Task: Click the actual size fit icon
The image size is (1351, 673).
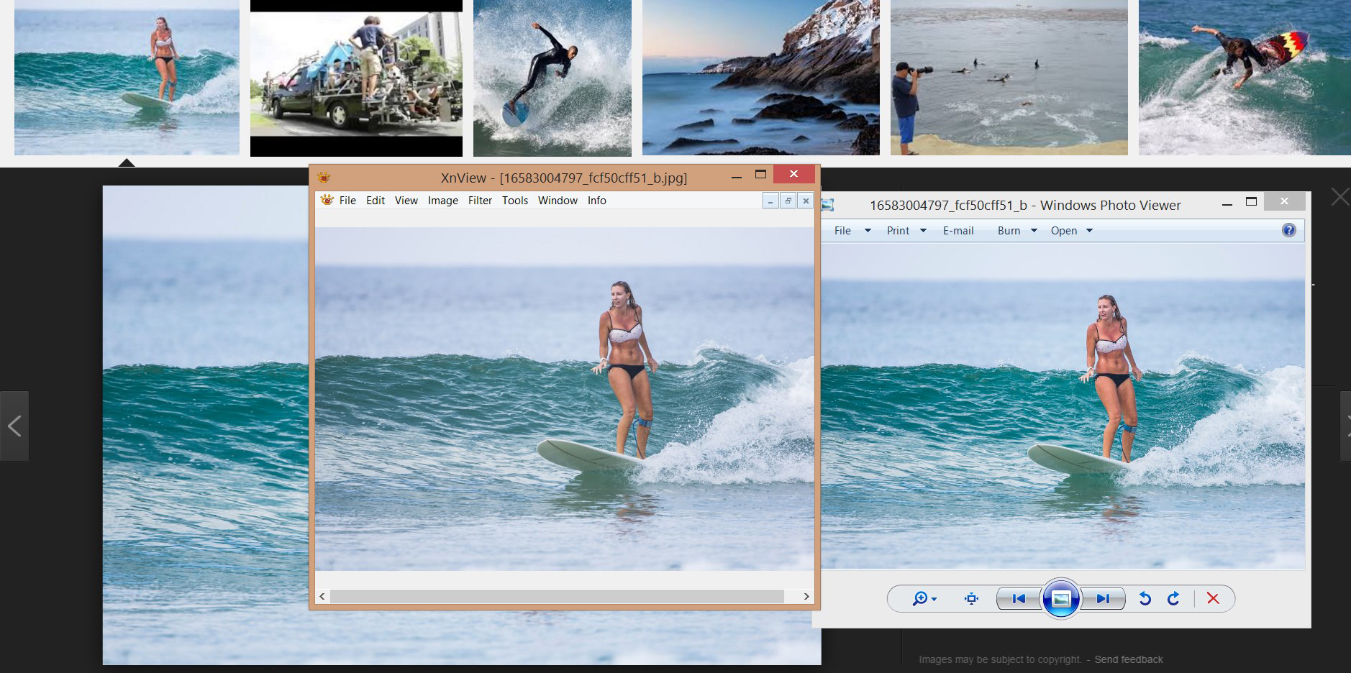Action: coord(971,598)
